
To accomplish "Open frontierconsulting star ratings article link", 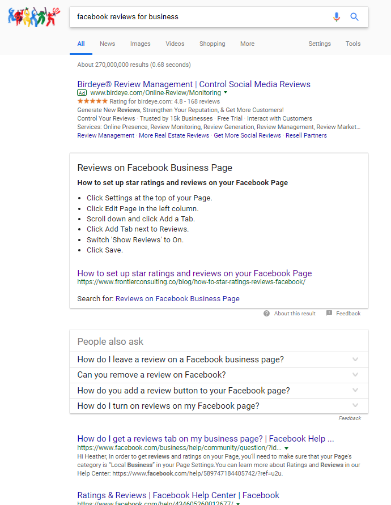I will pos(194,273).
